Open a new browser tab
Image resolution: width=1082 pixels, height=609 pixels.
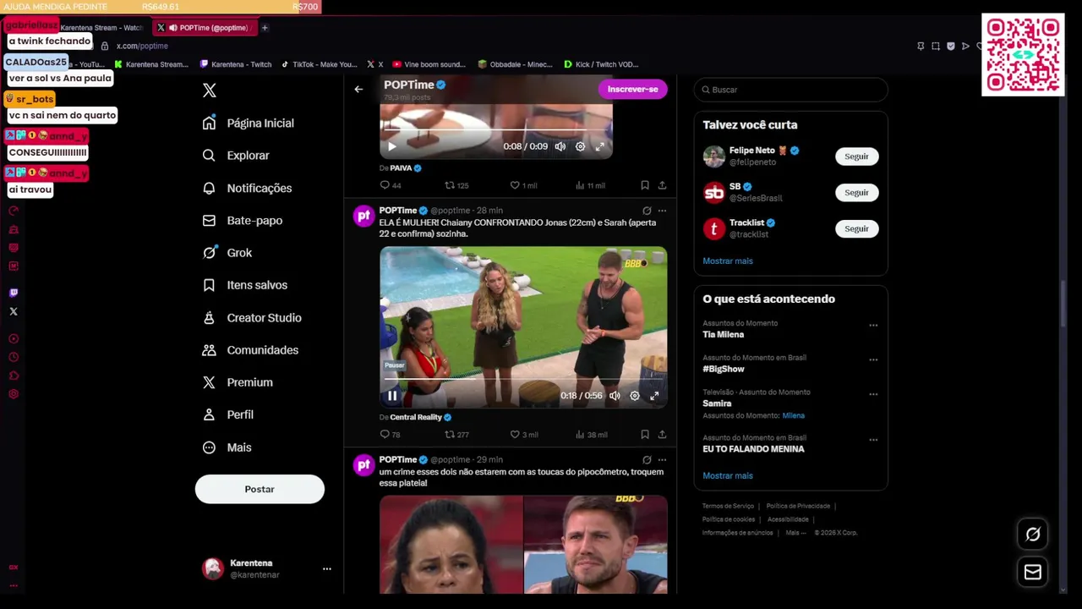tap(265, 28)
